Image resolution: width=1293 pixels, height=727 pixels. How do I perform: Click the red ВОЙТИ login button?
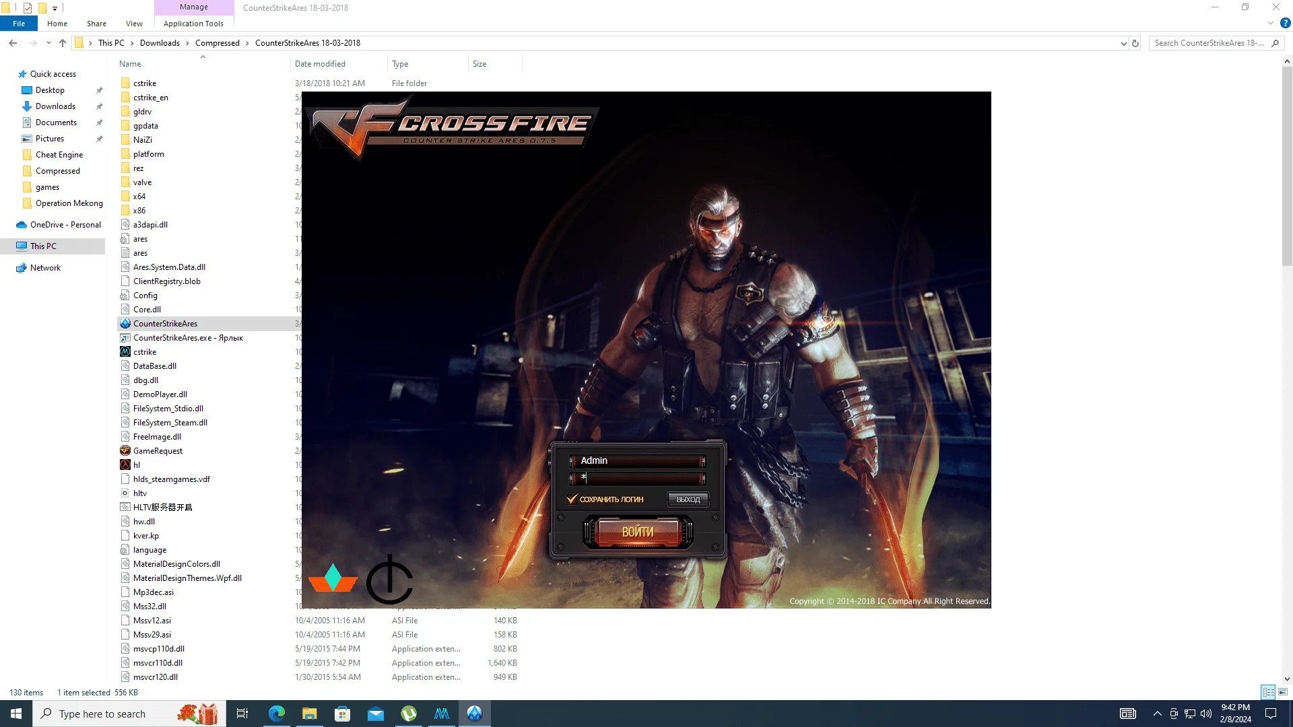click(638, 532)
